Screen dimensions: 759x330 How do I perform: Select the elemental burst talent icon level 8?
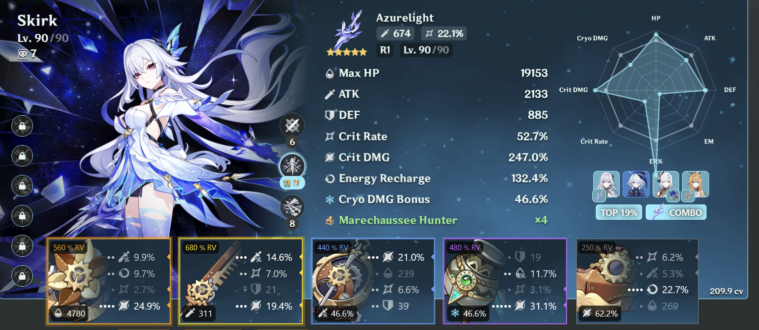click(x=292, y=207)
